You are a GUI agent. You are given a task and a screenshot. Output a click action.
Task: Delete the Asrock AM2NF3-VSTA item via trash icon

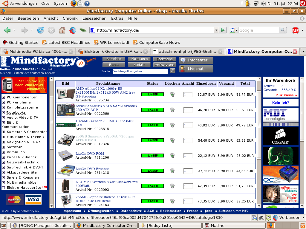(x=172, y=110)
